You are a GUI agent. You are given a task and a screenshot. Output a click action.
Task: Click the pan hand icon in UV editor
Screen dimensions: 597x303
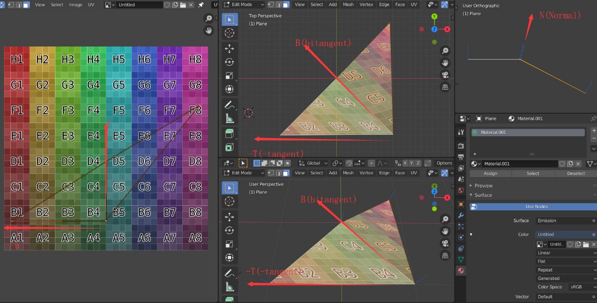tap(209, 31)
